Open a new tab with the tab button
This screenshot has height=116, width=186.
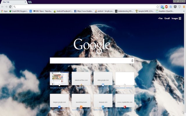click(30, 2)
